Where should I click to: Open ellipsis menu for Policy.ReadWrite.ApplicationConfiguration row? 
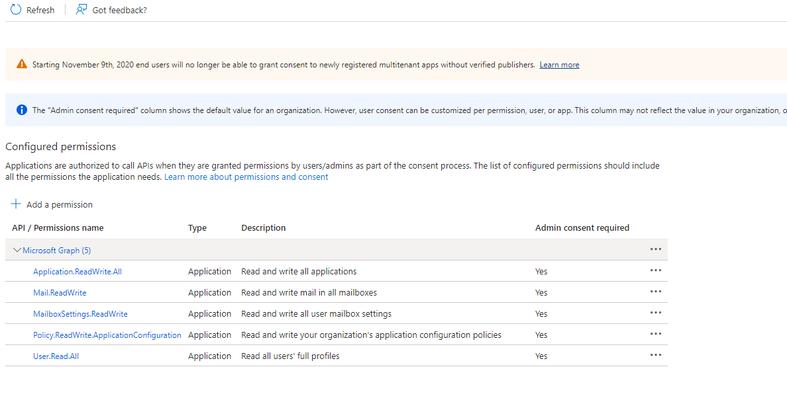coord(655,334)
